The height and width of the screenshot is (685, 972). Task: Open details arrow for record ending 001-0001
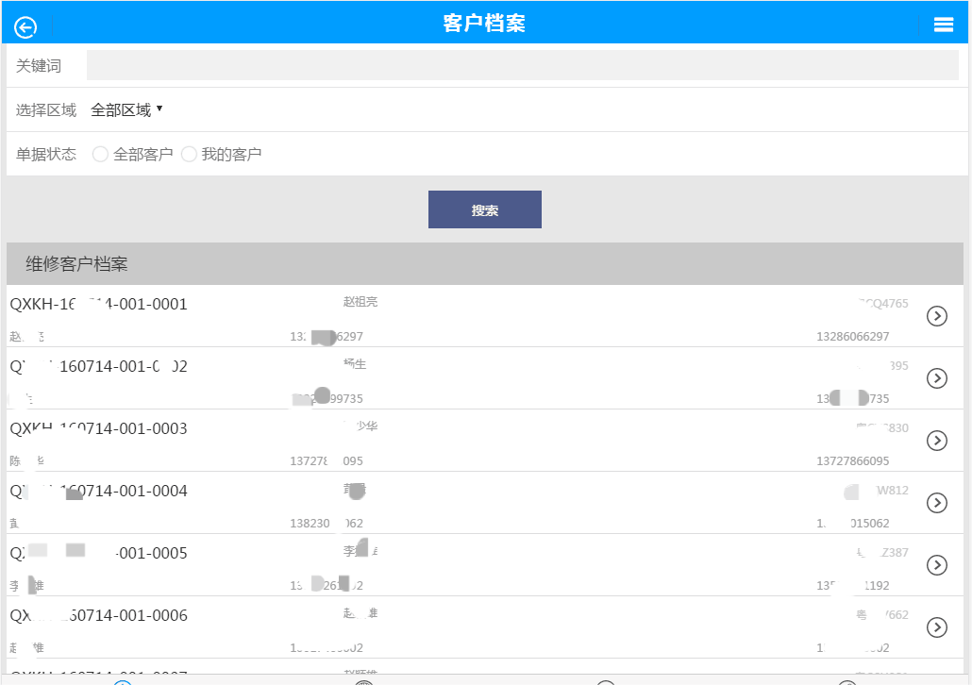pyautogui.click(x=937, y=316)
